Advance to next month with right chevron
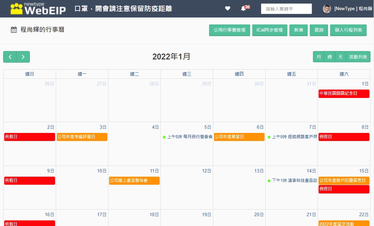 (23, 57)
